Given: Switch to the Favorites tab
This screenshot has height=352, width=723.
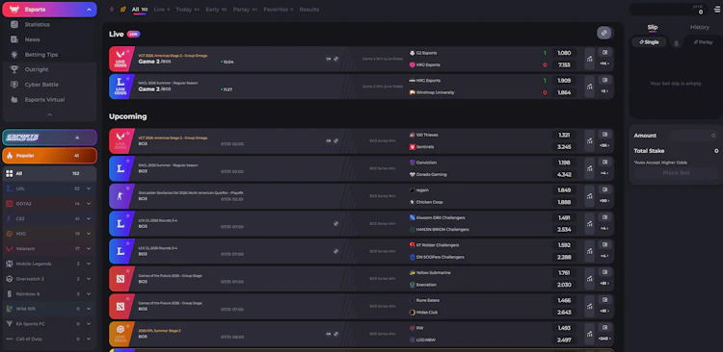Looking at the screenshot, I should click(x=278, y=10).
